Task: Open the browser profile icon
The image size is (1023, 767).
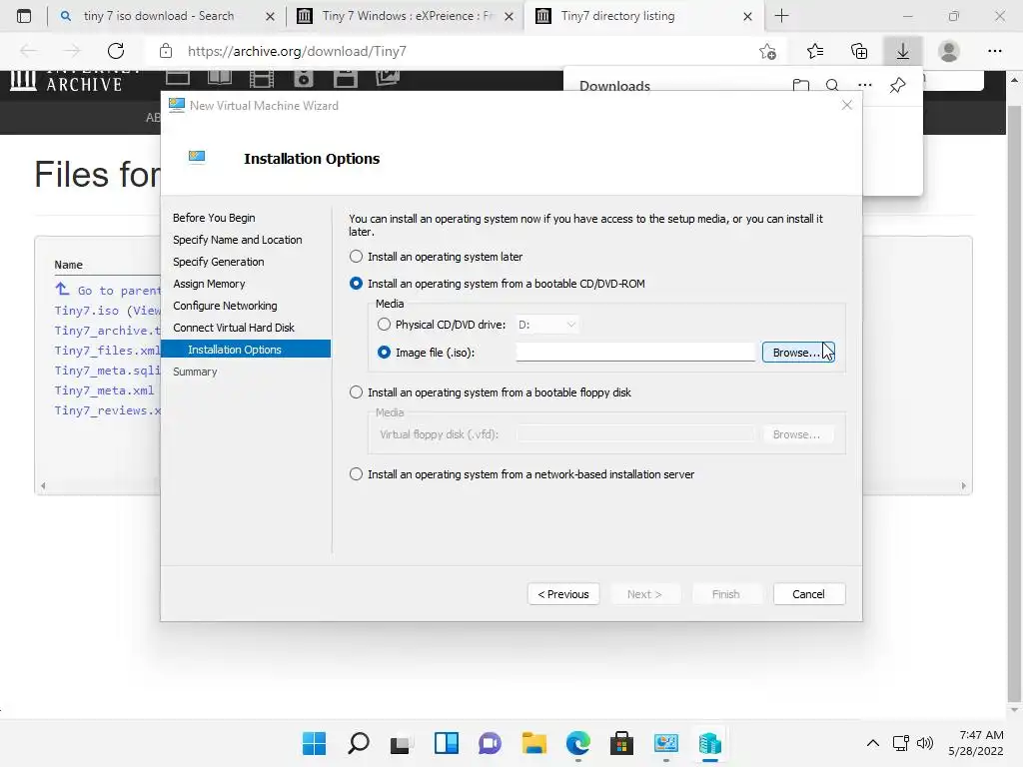Action: point(949,51)
